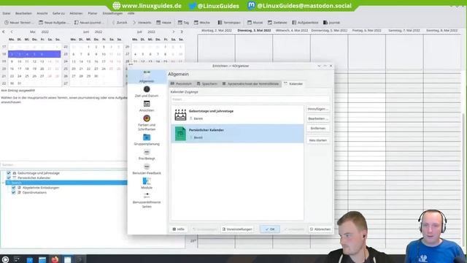Click the Hilfe button in dialog
The width and height of the screenshot is (467, 263).
point(178,229)
